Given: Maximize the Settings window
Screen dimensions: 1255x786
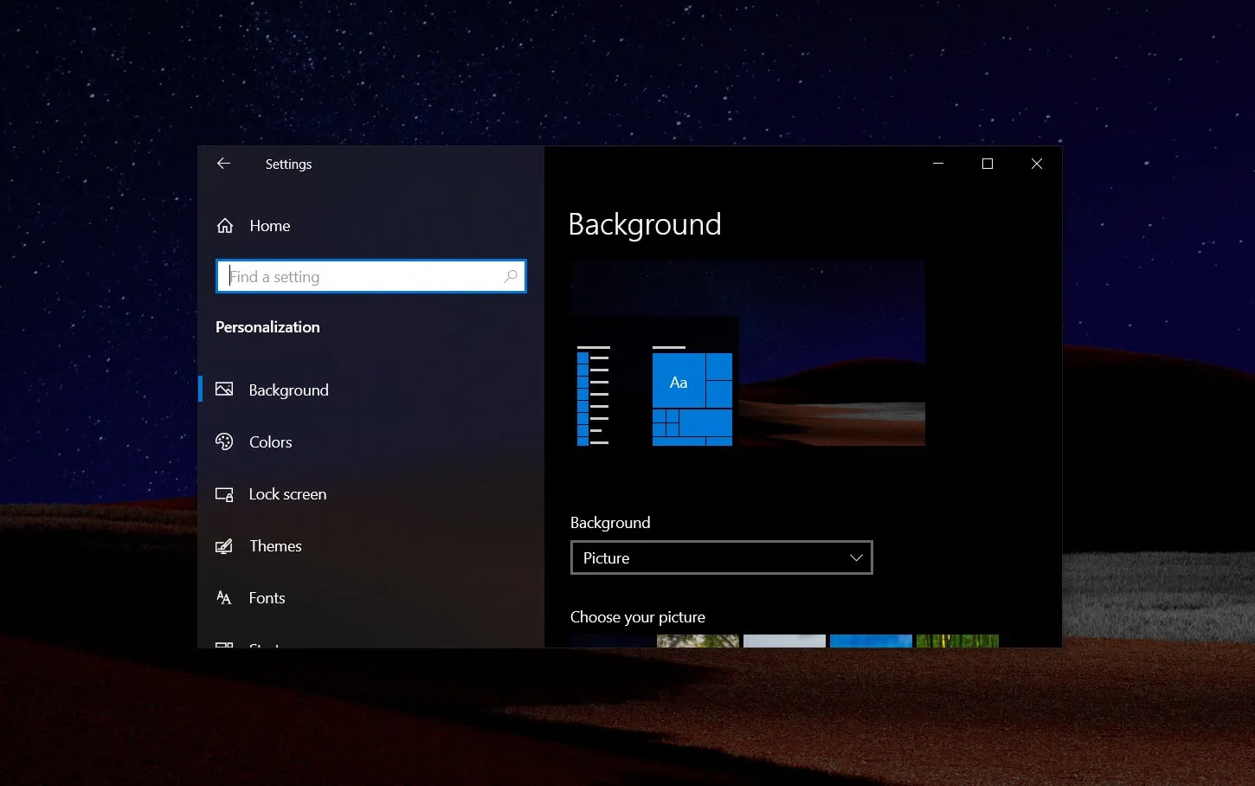Looking at the screenshot, I should 988,164.
